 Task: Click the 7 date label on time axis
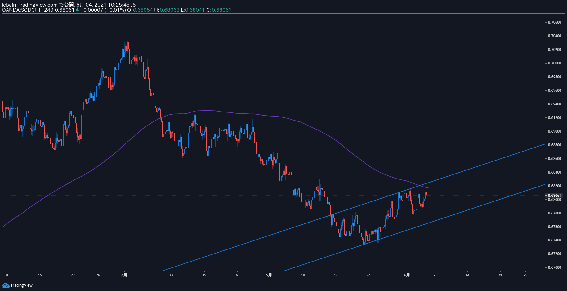click(x=435, y=275)
